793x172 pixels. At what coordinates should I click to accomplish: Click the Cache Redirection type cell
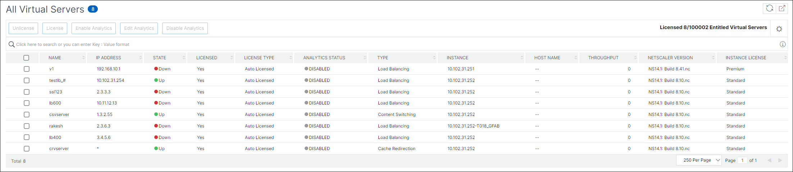pos(397,149)
